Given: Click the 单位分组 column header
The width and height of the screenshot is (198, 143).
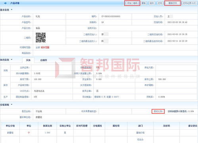Looking at the screenshot, I should 10,126.
